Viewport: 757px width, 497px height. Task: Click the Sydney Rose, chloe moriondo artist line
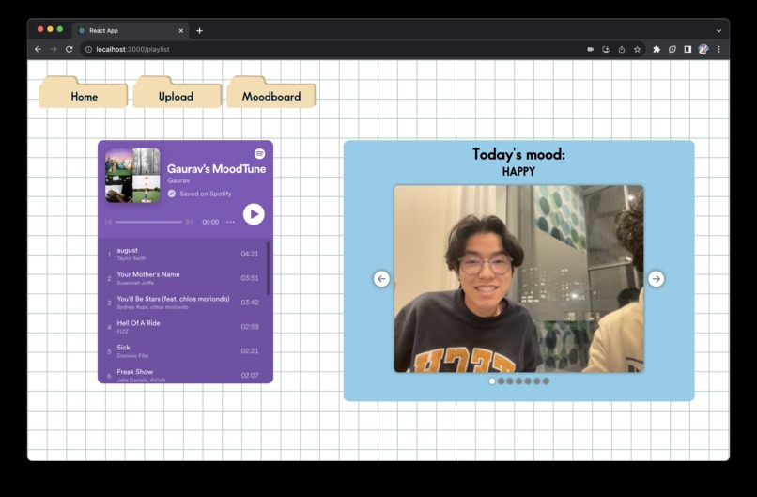(152, 307)
